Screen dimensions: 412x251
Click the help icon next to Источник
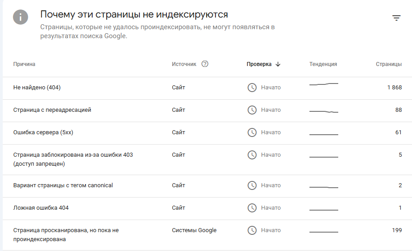pyautogui.click(x=205, y=64)
